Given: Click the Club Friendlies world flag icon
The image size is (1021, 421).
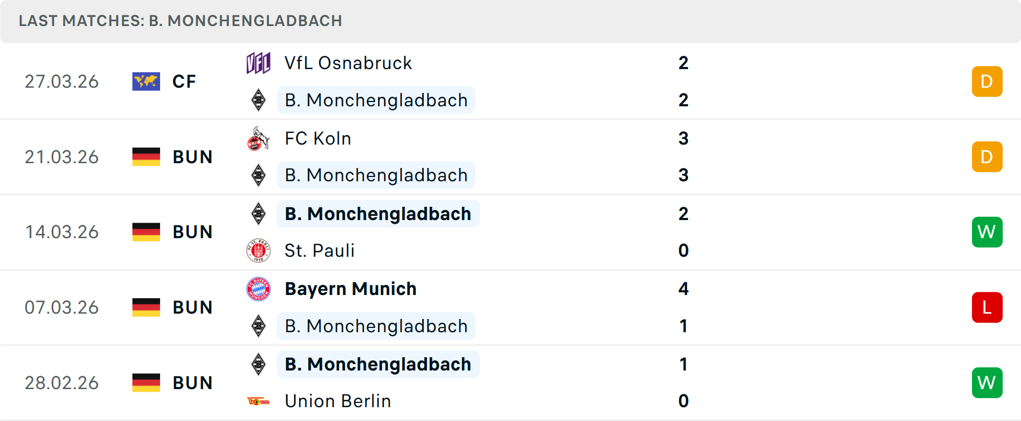Looking at the screenshot, I should [146, 81].
